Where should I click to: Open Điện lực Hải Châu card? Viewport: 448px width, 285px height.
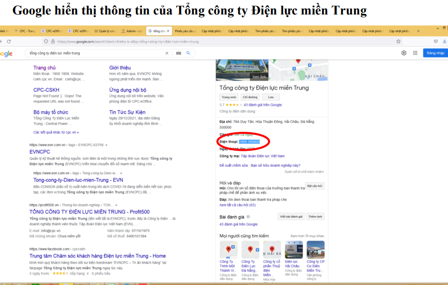294,258
